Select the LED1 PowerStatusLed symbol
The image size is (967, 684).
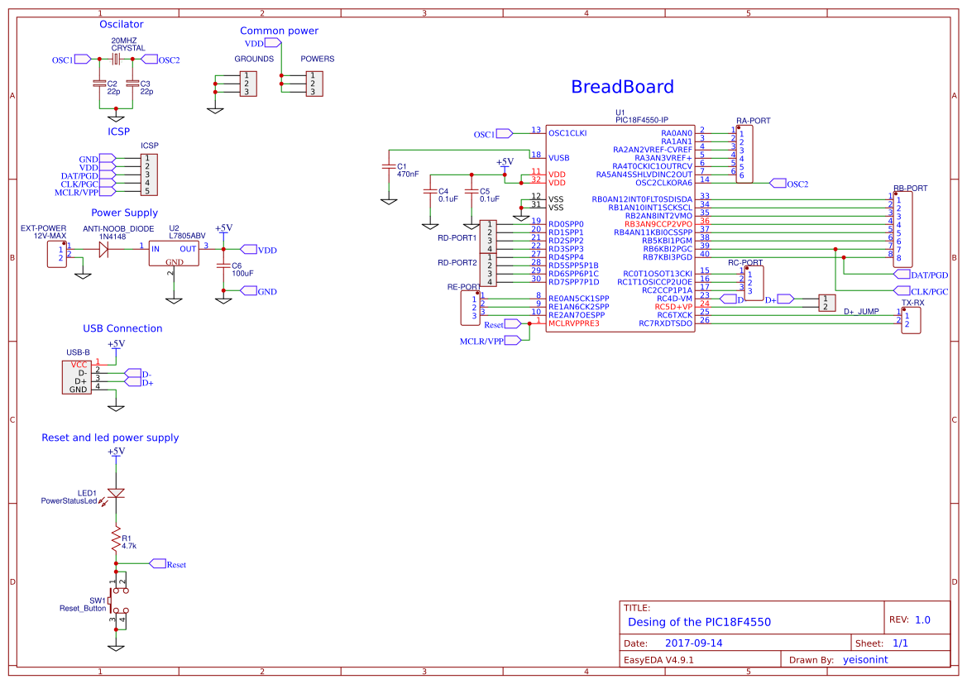click(x=116, y=494)
